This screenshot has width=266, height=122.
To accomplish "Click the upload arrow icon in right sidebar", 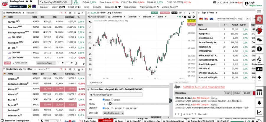I will point(259,78).
